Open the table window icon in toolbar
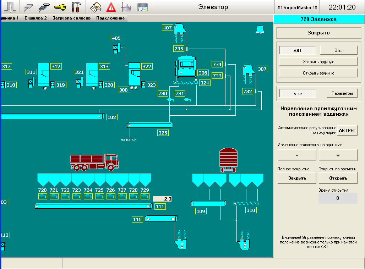Viewport: 365px width, 269px height. (x=142, y=7)
